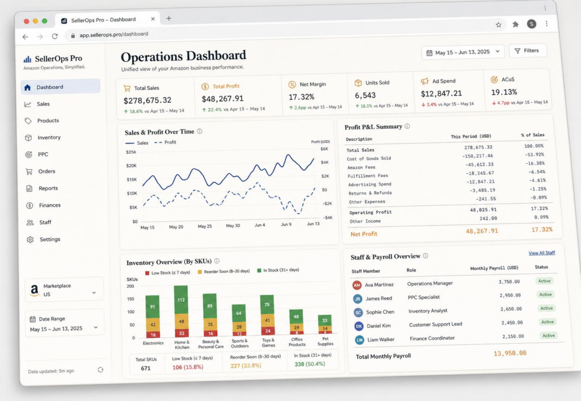The image size is (581, 401).
Task: Click the browser profile avatar 'S'
Action: [531, 24]
